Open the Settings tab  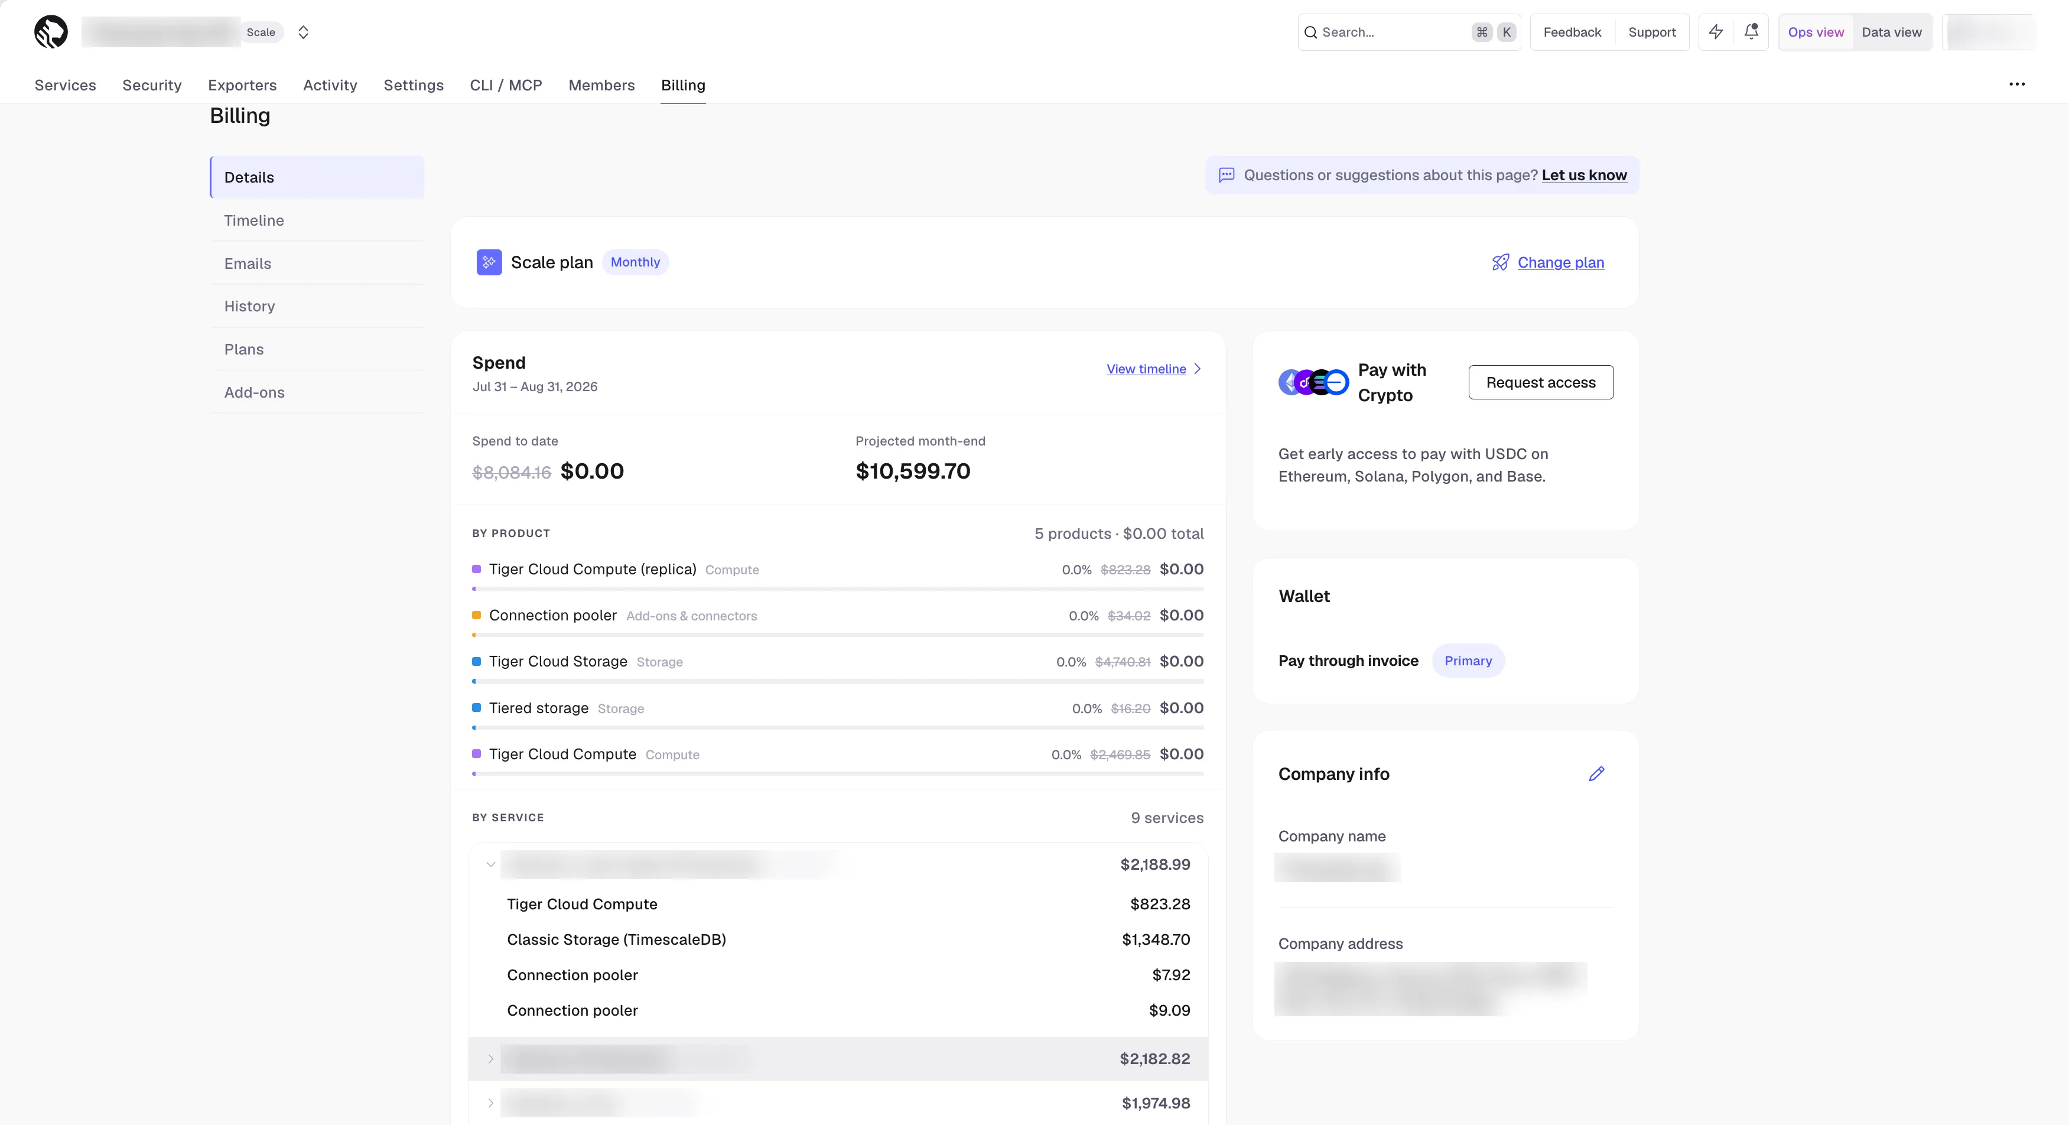coord(414,85)
